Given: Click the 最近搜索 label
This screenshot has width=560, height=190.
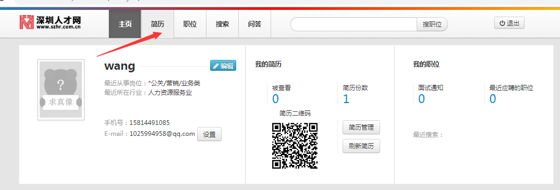Looking at the screenshot, I should pyautogui.click(x=428, y=135).
